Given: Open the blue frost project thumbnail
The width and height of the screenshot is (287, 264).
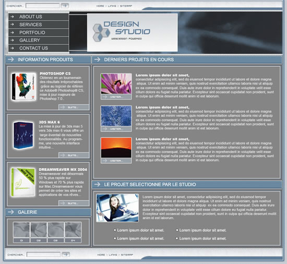Looking at the screenshot, I should coord(116,116).
